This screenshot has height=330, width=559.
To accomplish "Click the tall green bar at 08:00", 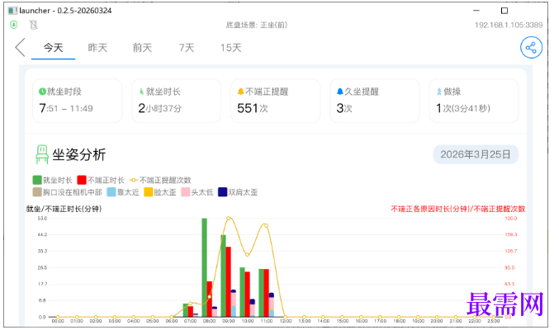I will (x=204, y=267).
